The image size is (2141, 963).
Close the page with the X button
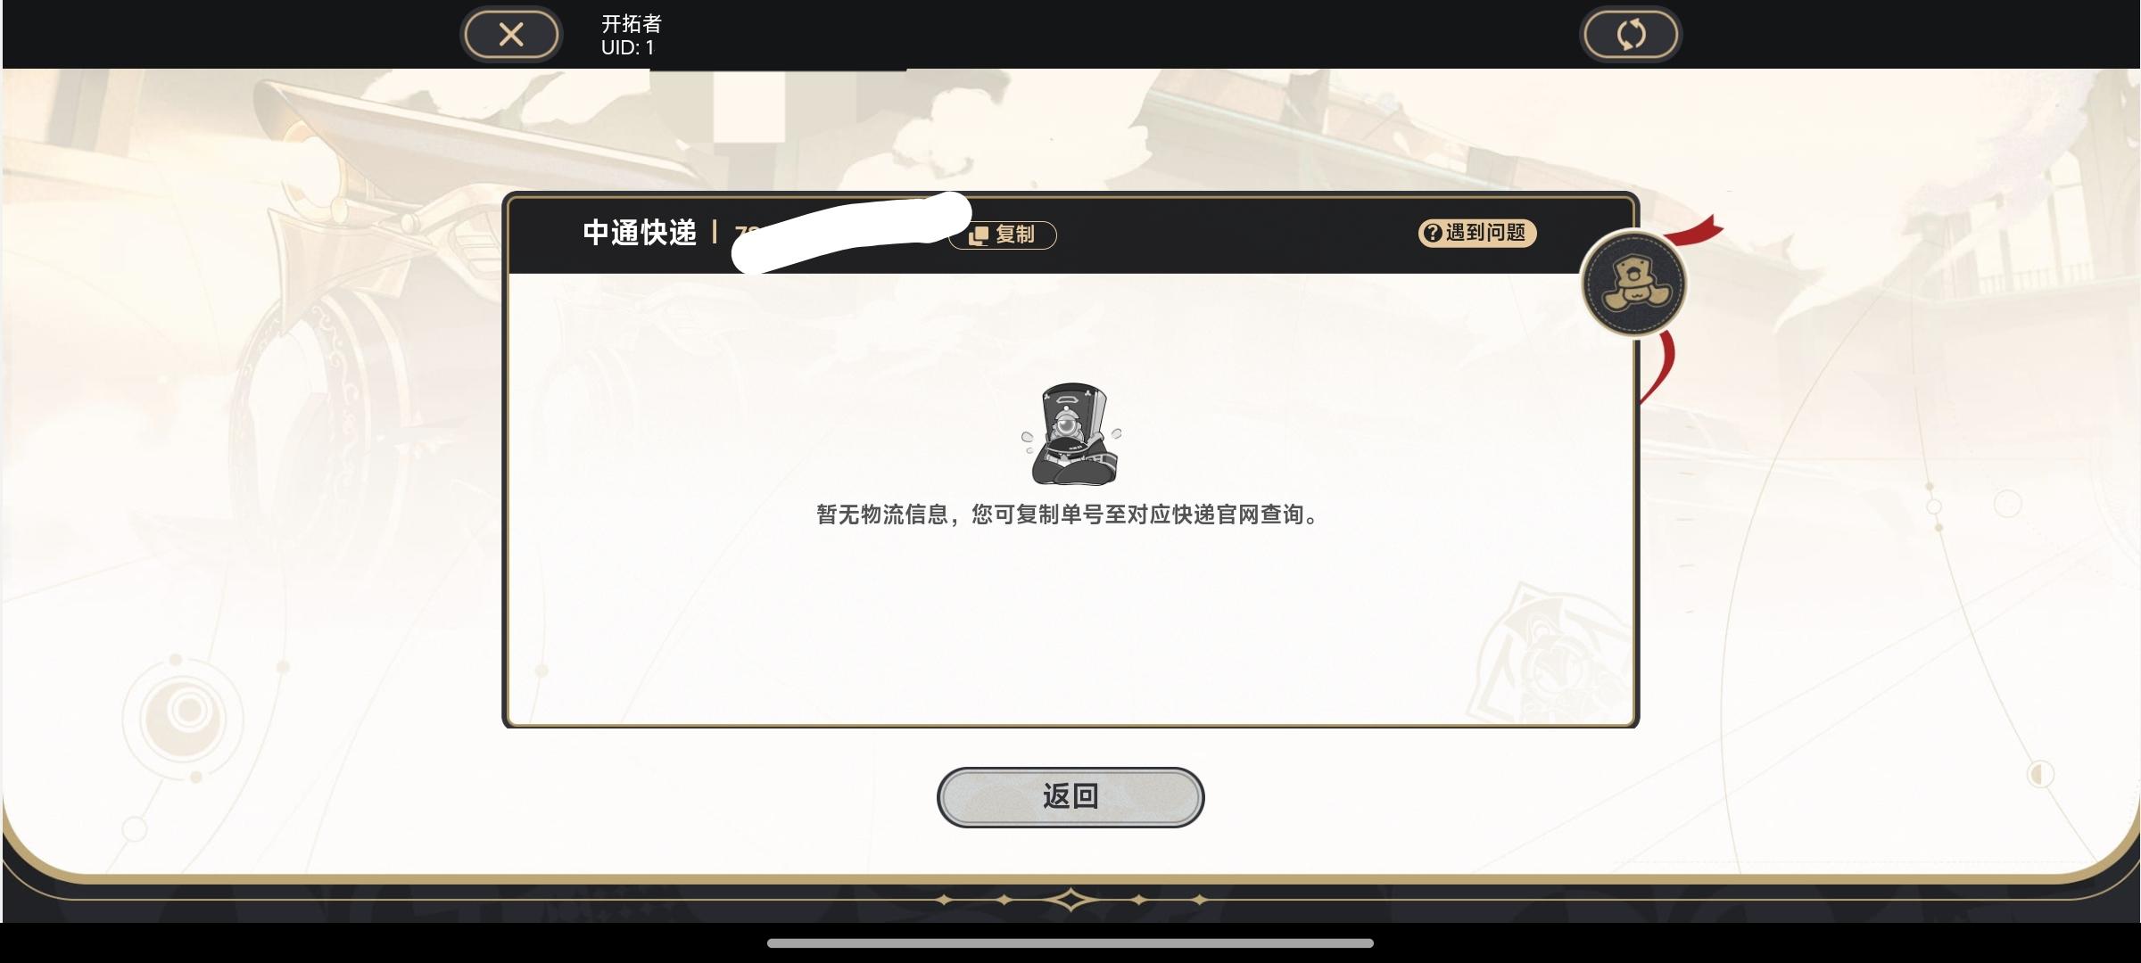point(511,35)
